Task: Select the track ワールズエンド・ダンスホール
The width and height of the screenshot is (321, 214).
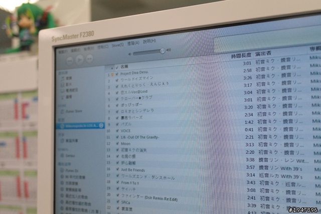Action: point(148,177)
